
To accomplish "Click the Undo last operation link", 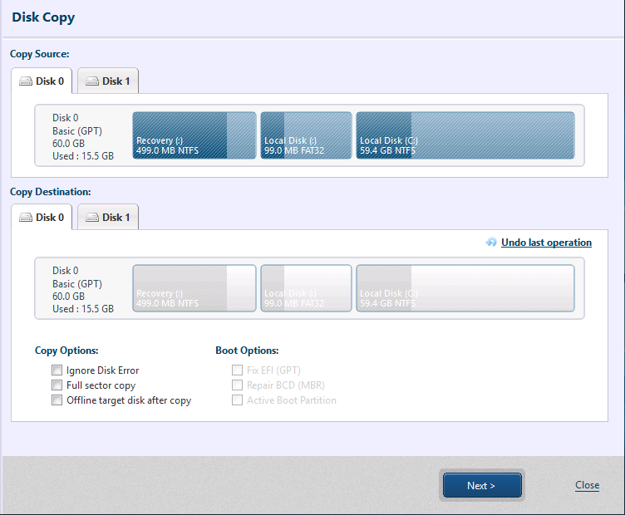I will pyautogui.click(x=546, y=243).
